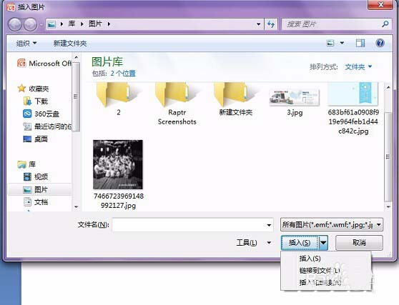Click the Back navigation arrow button

coord(15,25)
